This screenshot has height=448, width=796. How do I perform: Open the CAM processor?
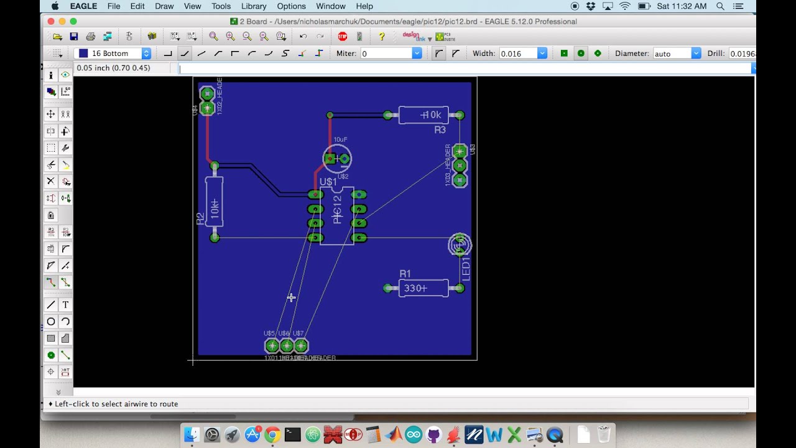108,37
